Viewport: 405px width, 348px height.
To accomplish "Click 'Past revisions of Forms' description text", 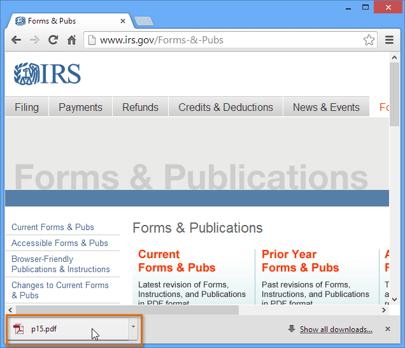I will (x=315, y=294).
